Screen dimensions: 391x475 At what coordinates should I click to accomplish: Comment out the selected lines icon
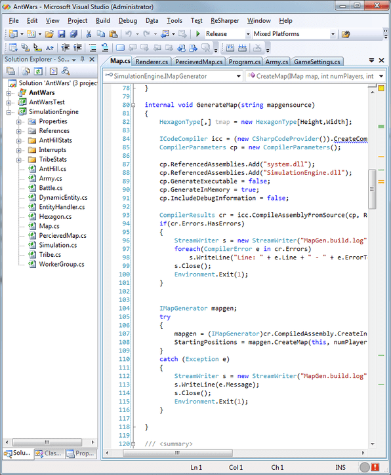[93, 48]
